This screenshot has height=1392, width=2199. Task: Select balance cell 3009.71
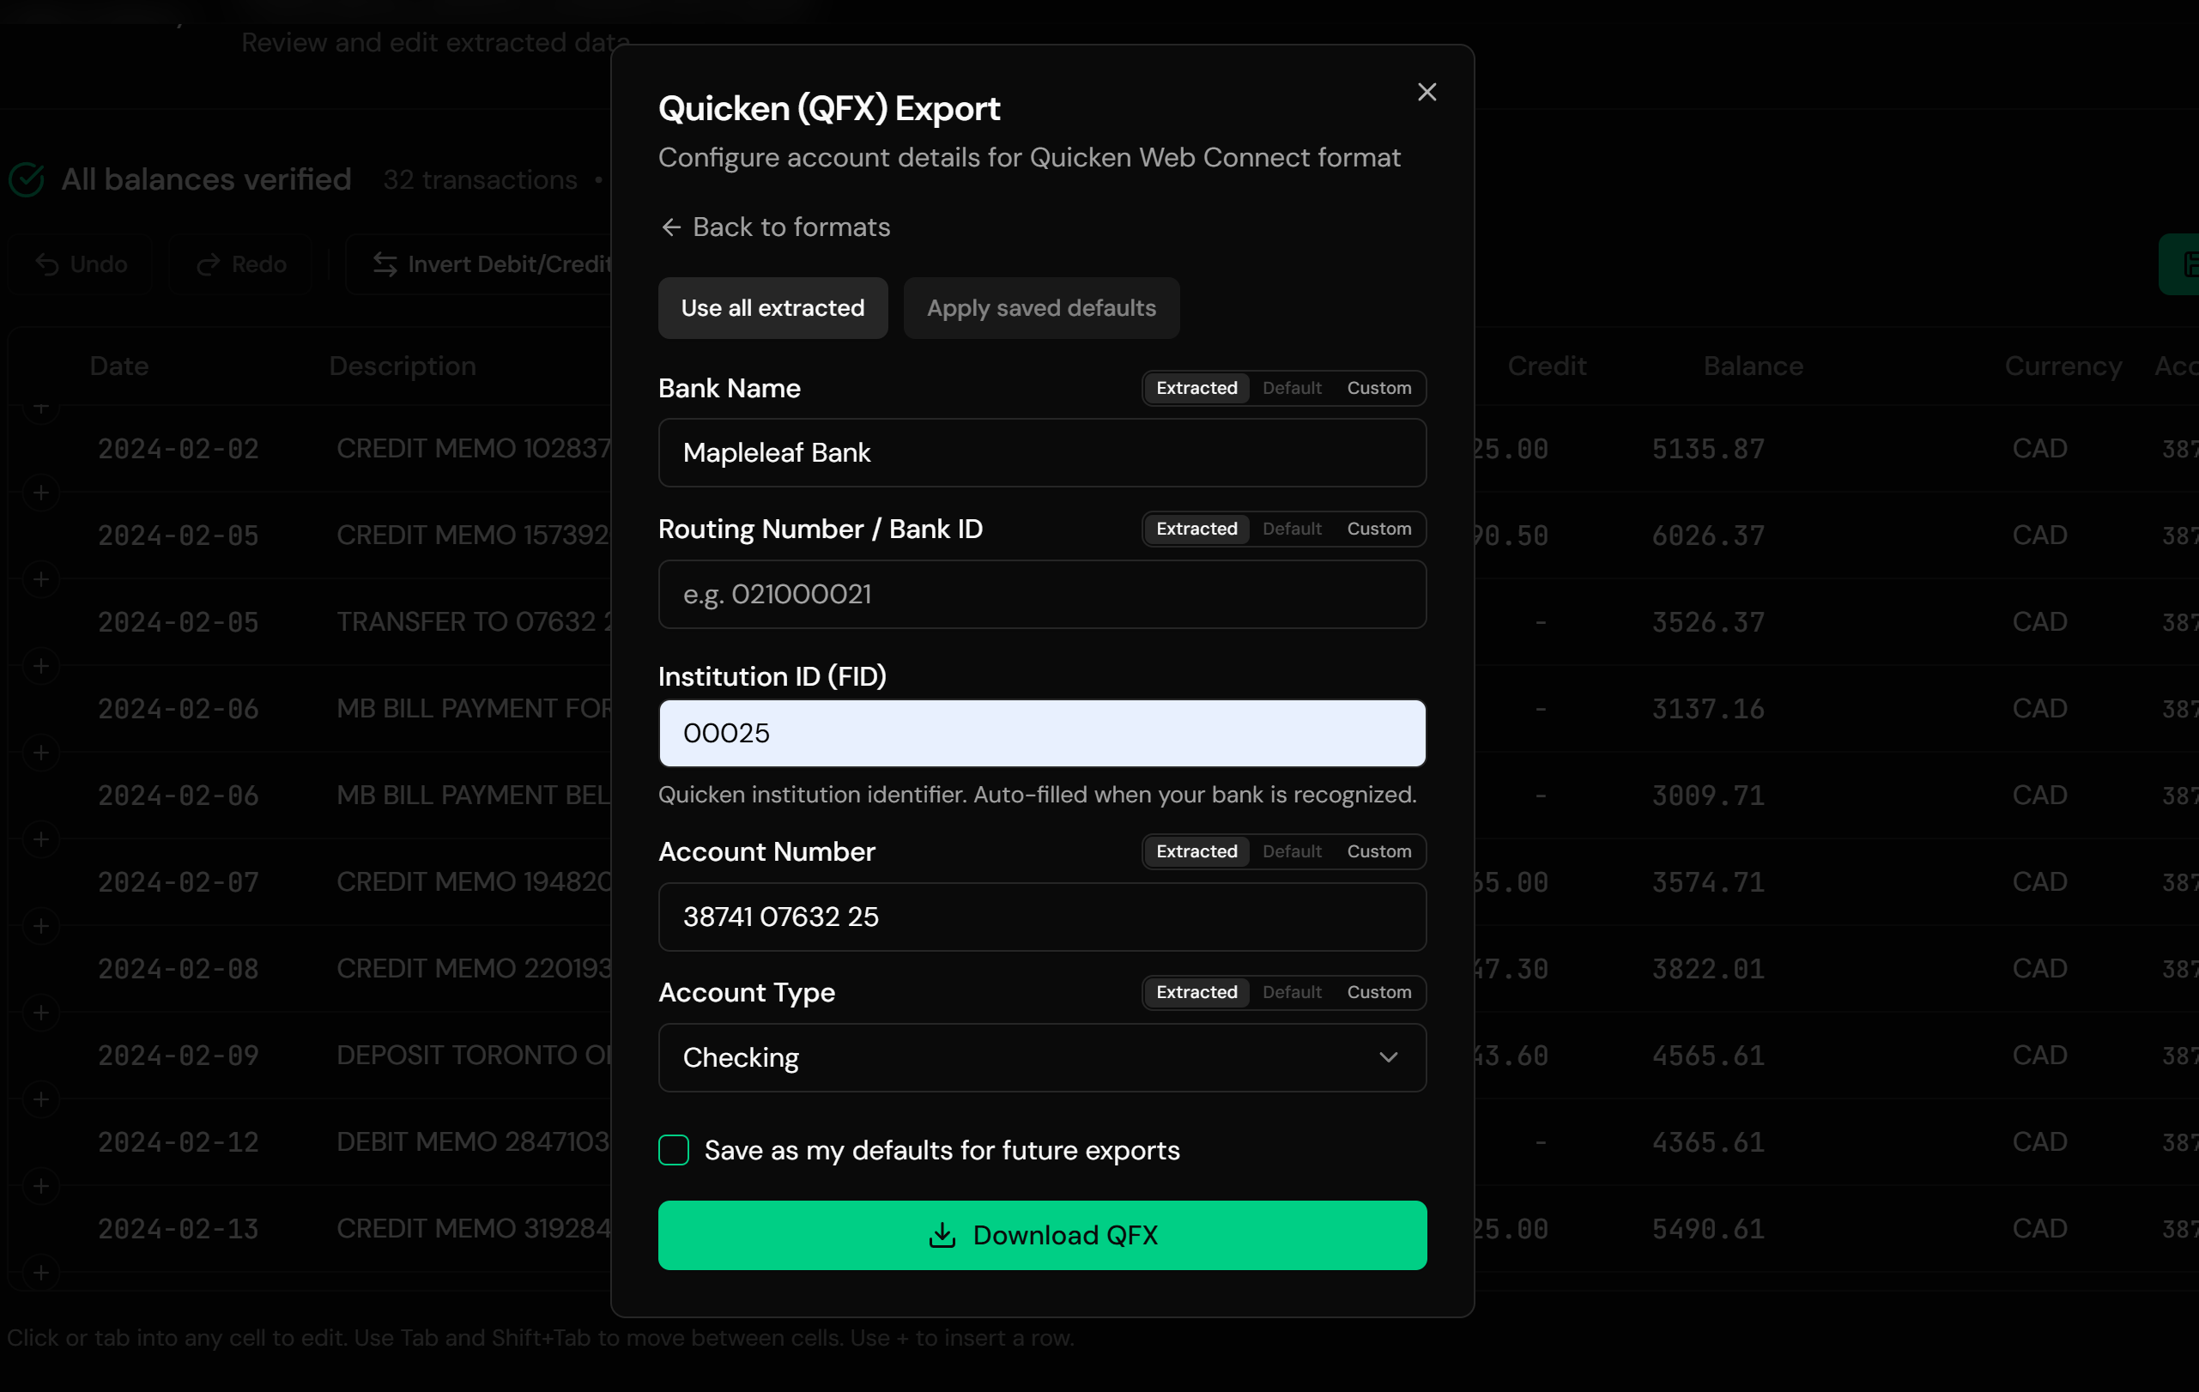(1708, 795)
